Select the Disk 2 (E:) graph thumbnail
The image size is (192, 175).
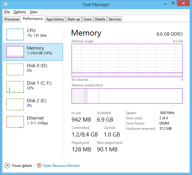(15, 104)
